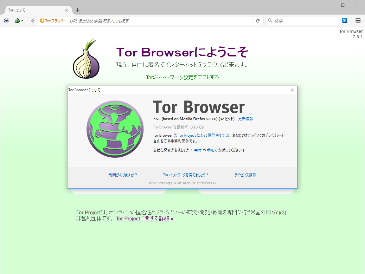The width and height of the screenshot is (365, 274).
Task: Test Tor network settings via the green link
Action: coord(182,77)
